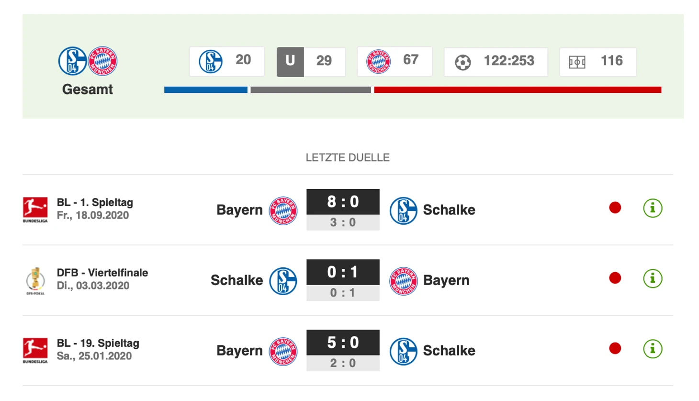This screenshot has height=401, width=699.
Task: Open the 0:1 cup match score
Action: (x=343, y=272)
